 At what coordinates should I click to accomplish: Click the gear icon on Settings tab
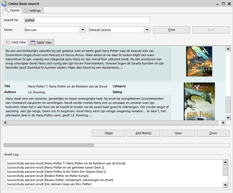(x=26, y=11)
